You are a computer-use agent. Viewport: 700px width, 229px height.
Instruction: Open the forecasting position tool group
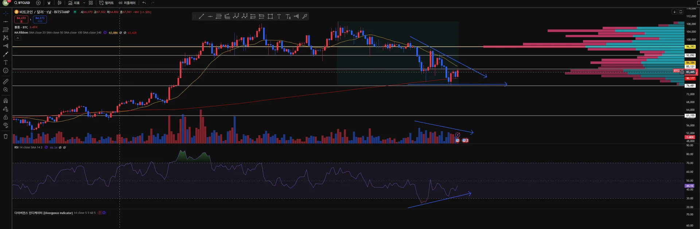pyautogui.click(x=5, y=46)
